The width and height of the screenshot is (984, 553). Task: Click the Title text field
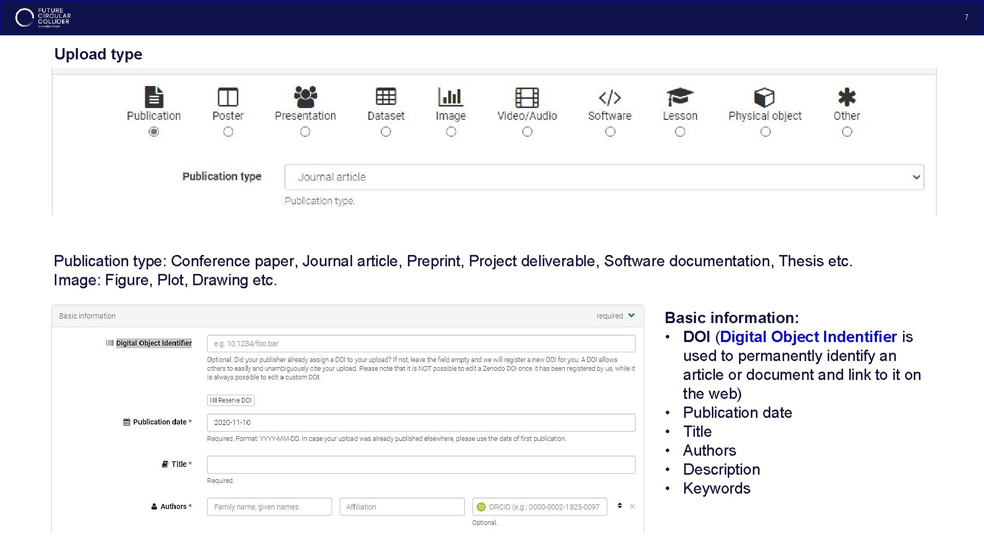coord(421,464)
